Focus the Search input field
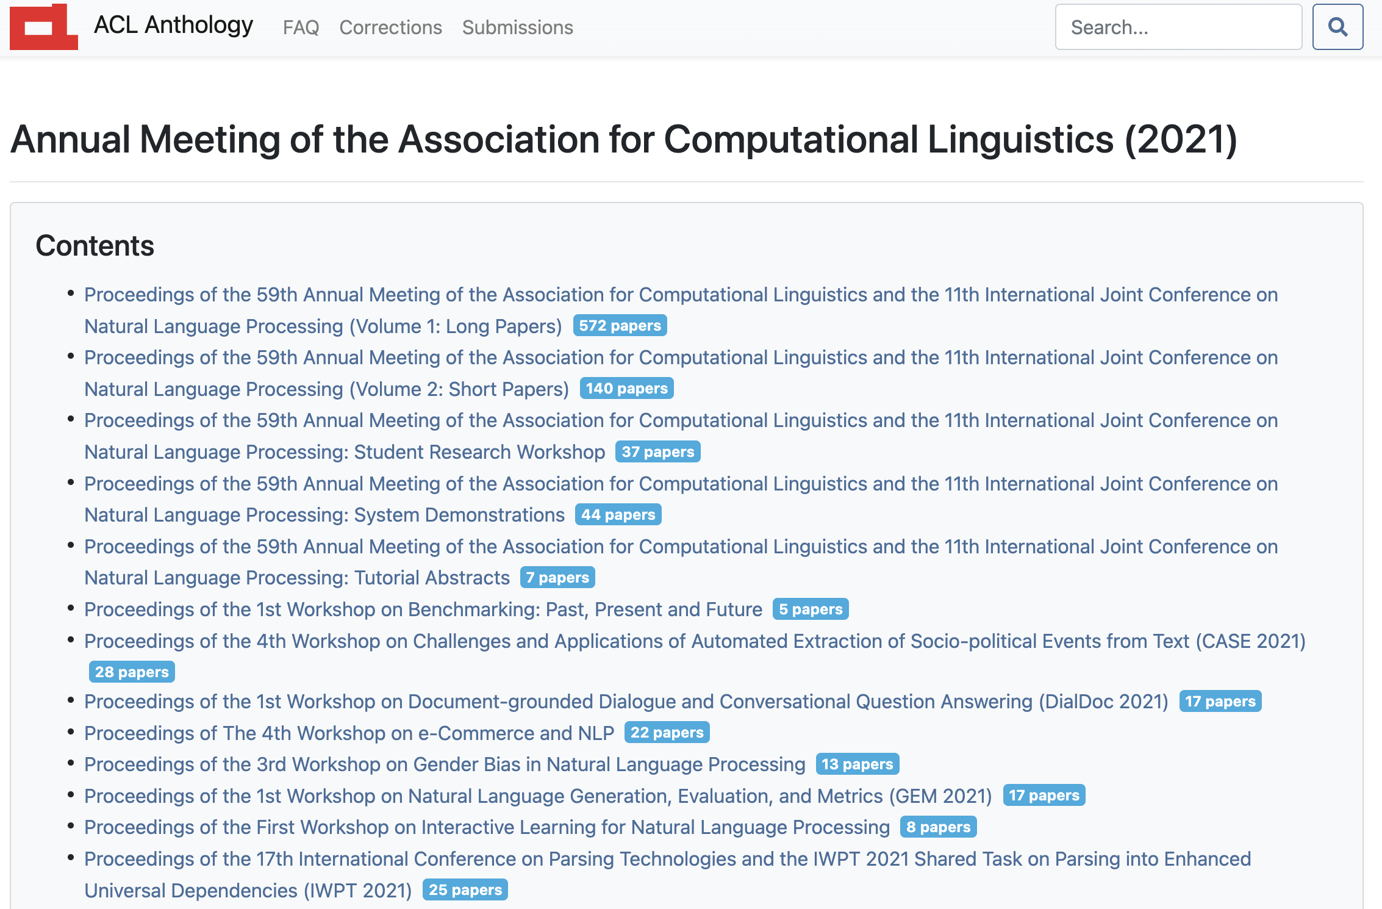This screenshot has height=909, width=1382. tap(1178, 27)
